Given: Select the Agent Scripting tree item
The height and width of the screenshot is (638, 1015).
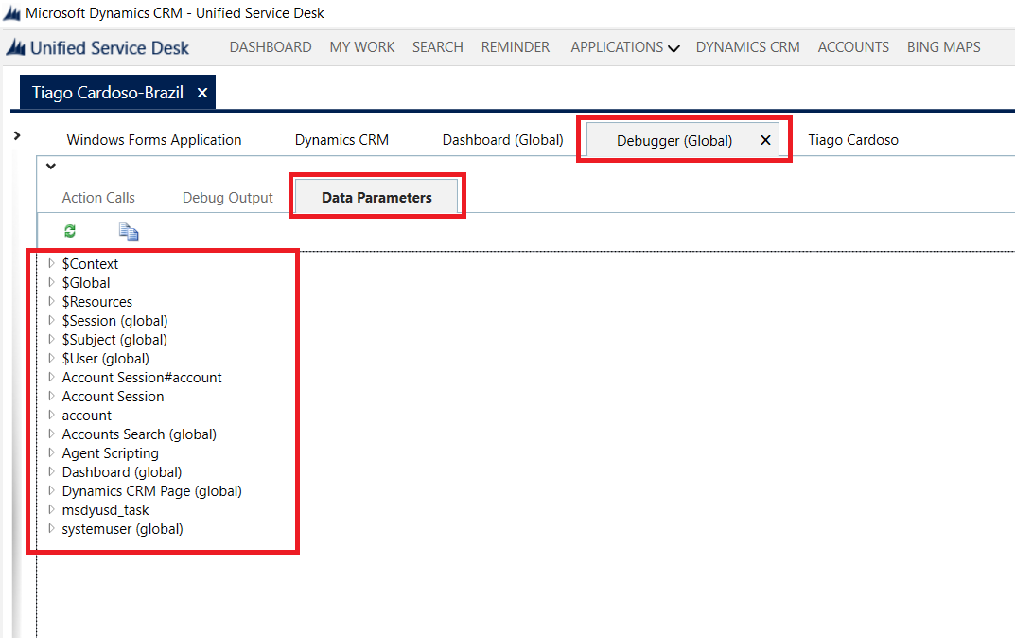Looking at the screenshot, I should (110, 453).
